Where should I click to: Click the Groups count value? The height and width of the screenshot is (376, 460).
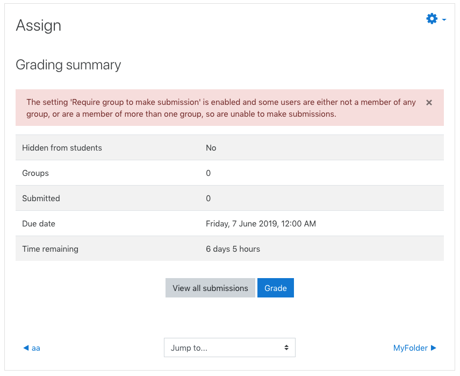coord(208,173)
